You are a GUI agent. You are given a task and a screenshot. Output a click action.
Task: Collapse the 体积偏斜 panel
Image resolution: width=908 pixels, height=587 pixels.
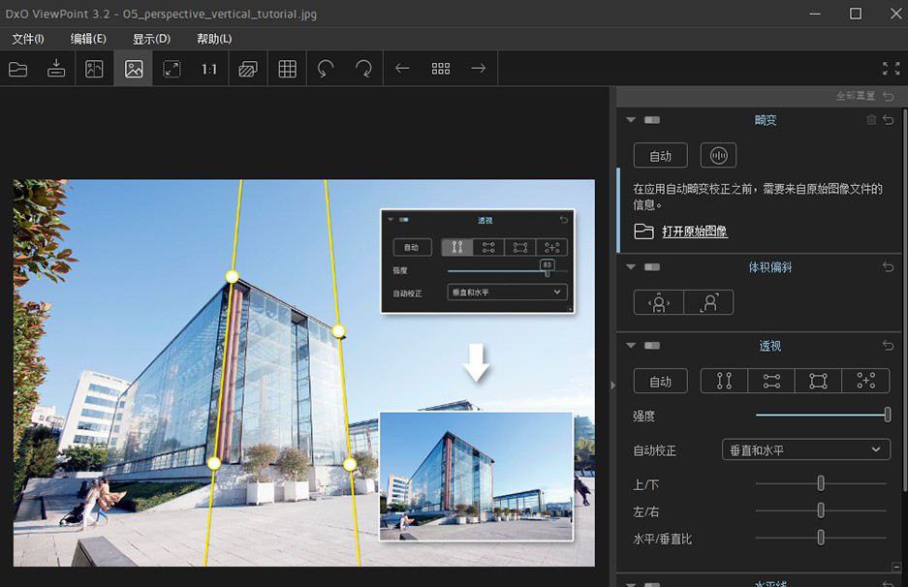coord(631,267)
